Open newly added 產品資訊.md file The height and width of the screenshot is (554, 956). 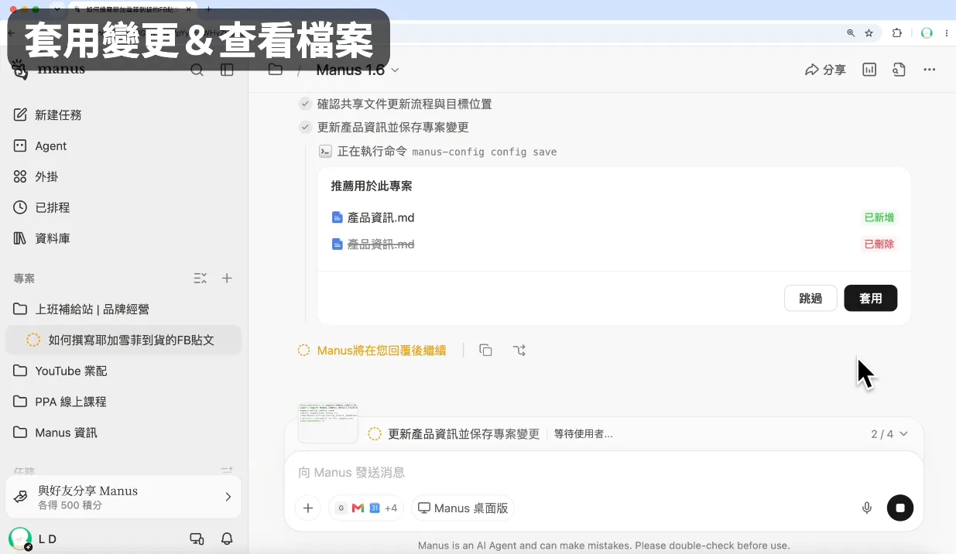381,217
